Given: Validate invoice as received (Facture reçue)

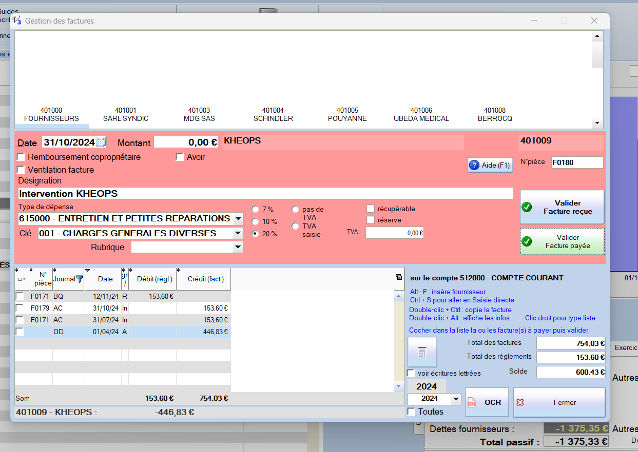Looking at the screenshot, I should [562, 207].
